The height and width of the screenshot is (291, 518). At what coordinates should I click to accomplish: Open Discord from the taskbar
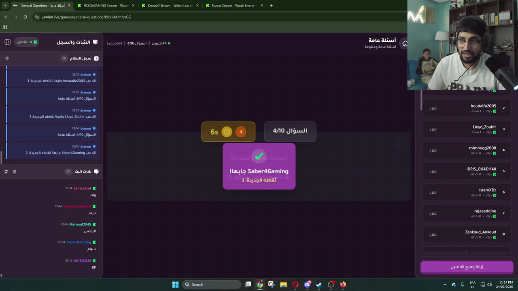[x=307, y=285]
